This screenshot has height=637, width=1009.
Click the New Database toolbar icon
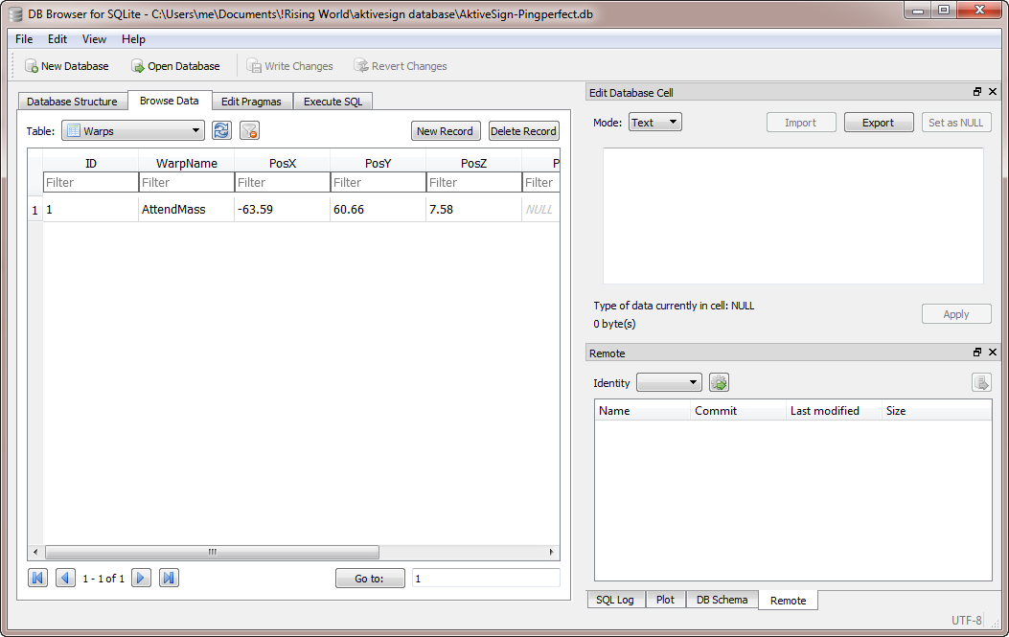pos(32,66)
